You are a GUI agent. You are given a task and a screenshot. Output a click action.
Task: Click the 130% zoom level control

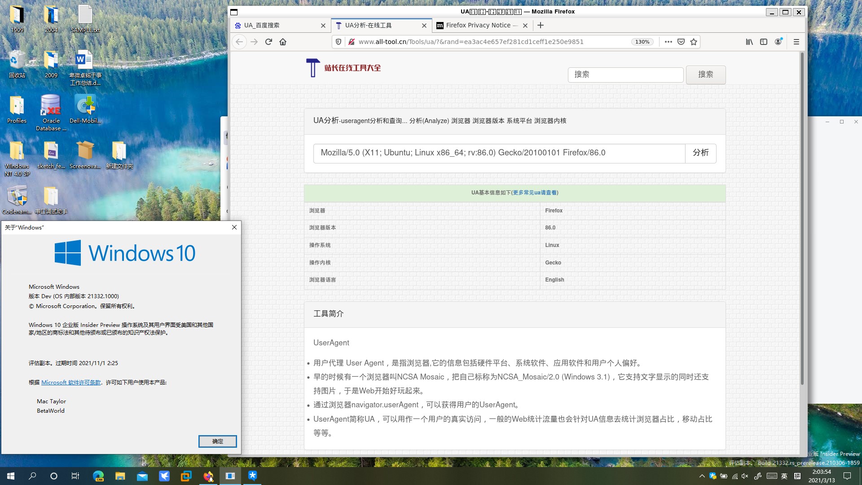pyautogui.click(x=642, y=42)
